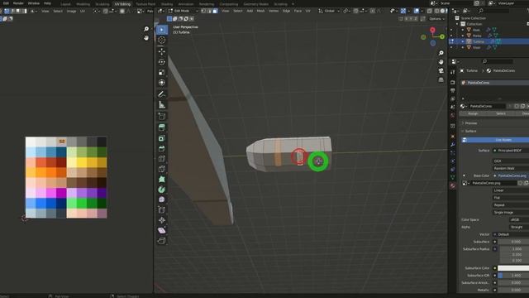
Task: Click the color palette image in UV editor
Action: click(66, 177)
